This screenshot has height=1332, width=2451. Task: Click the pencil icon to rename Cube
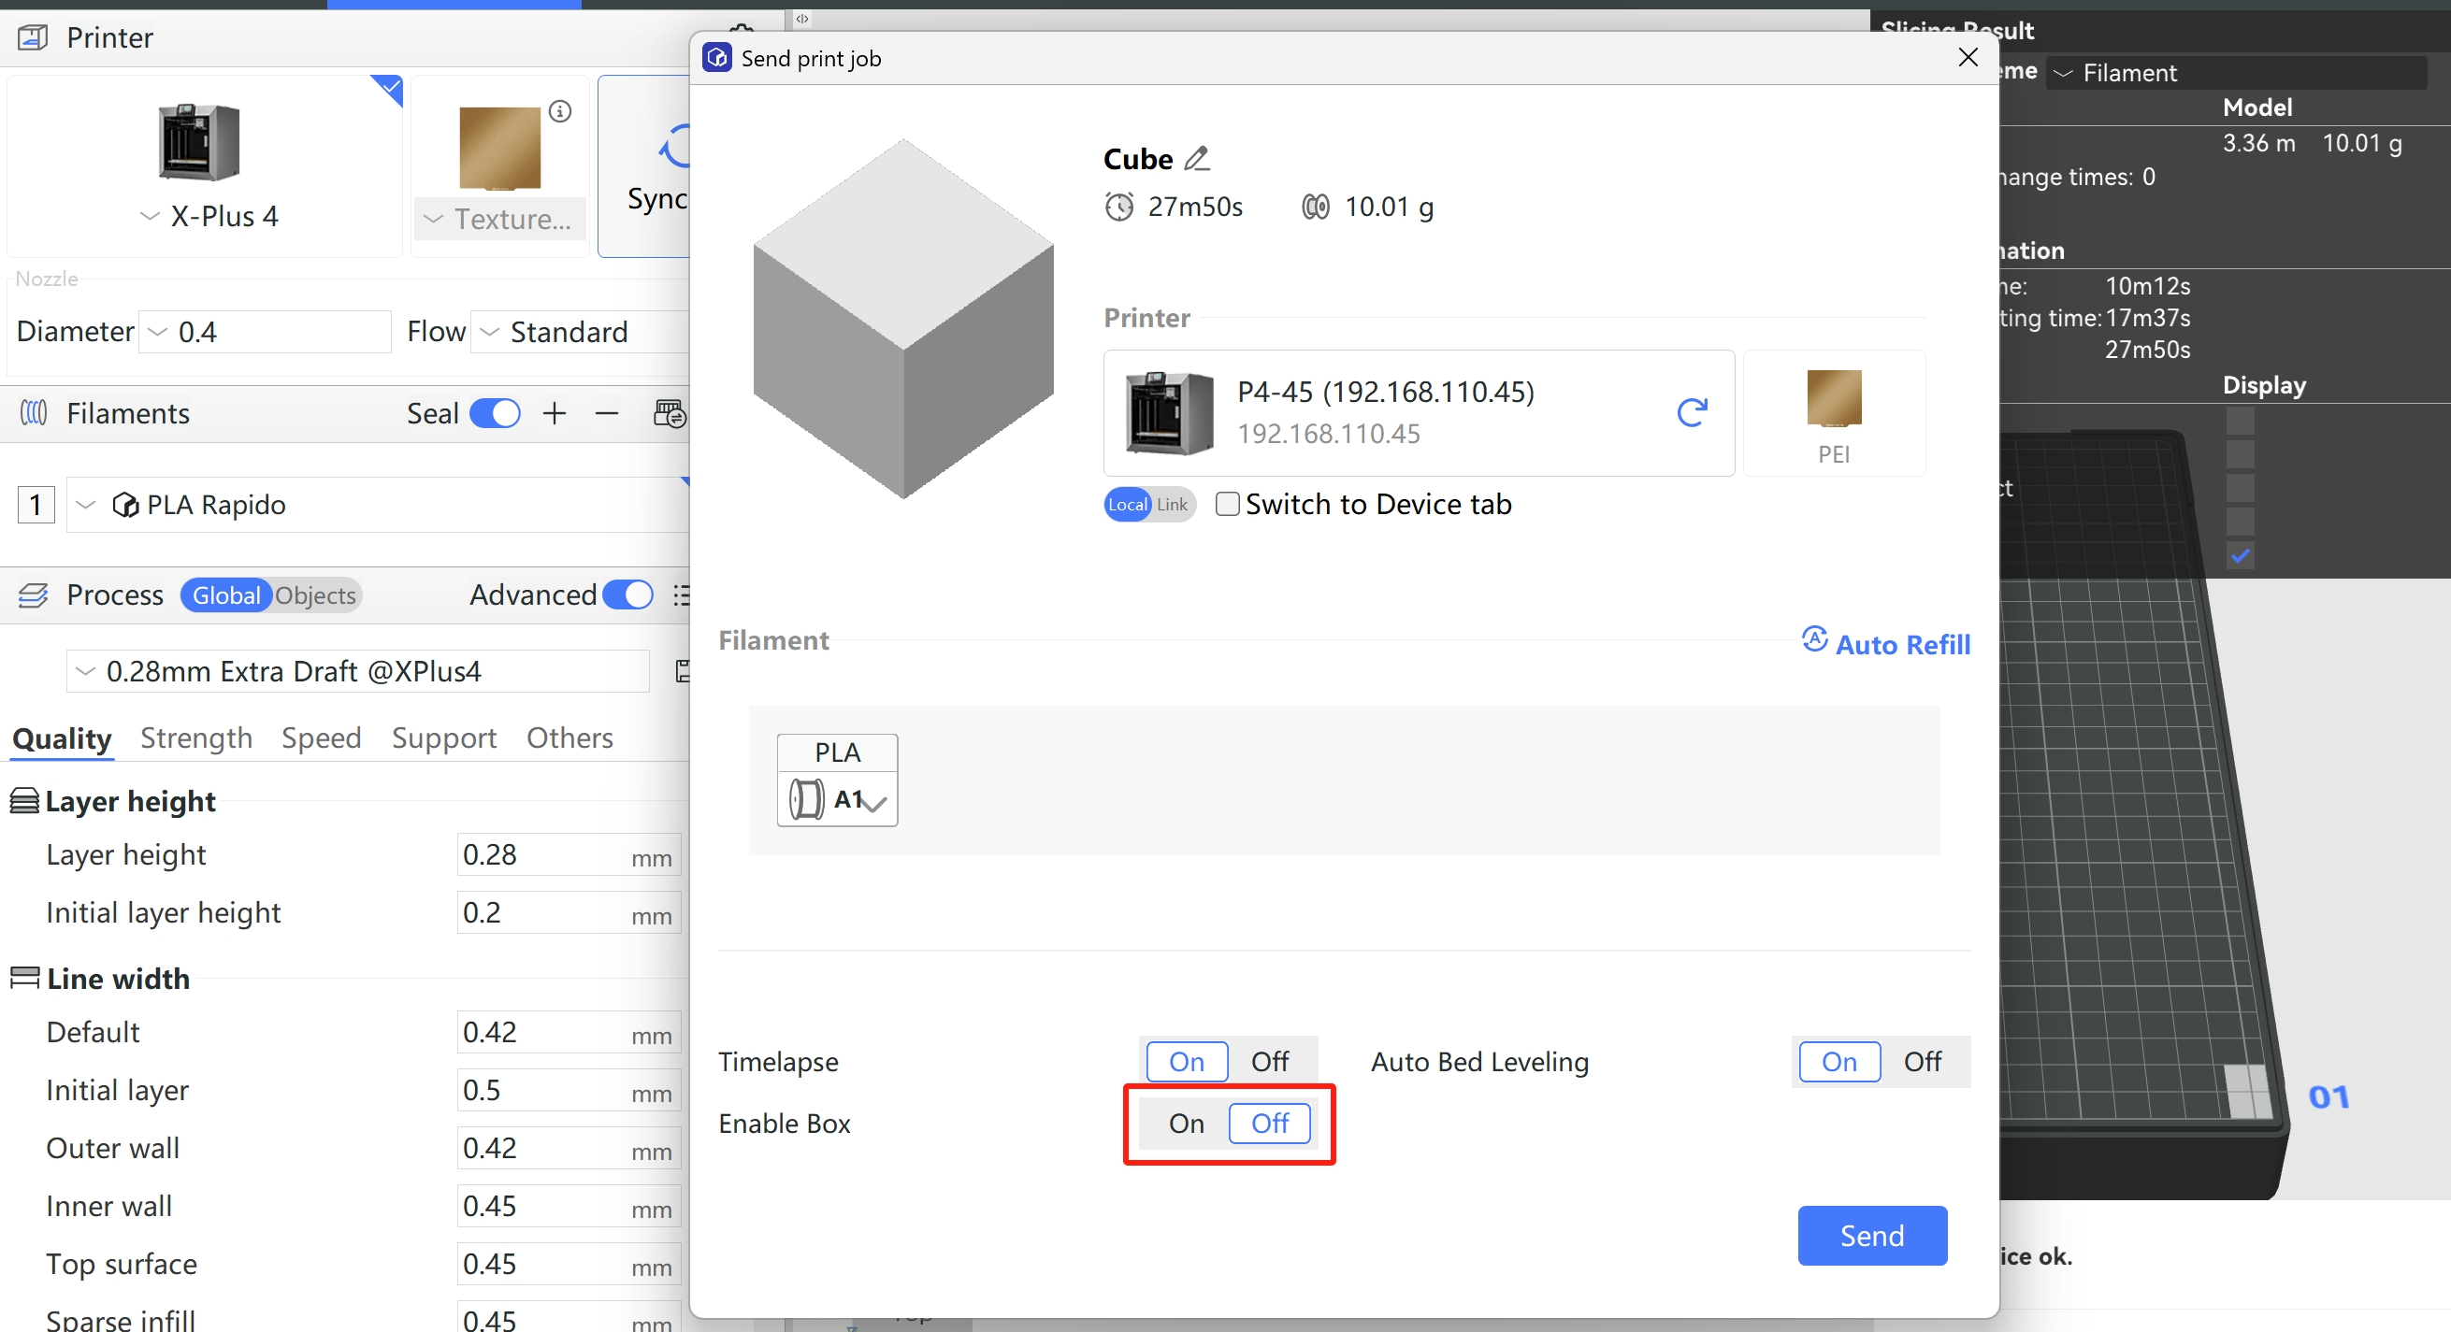coord(1196,159)
